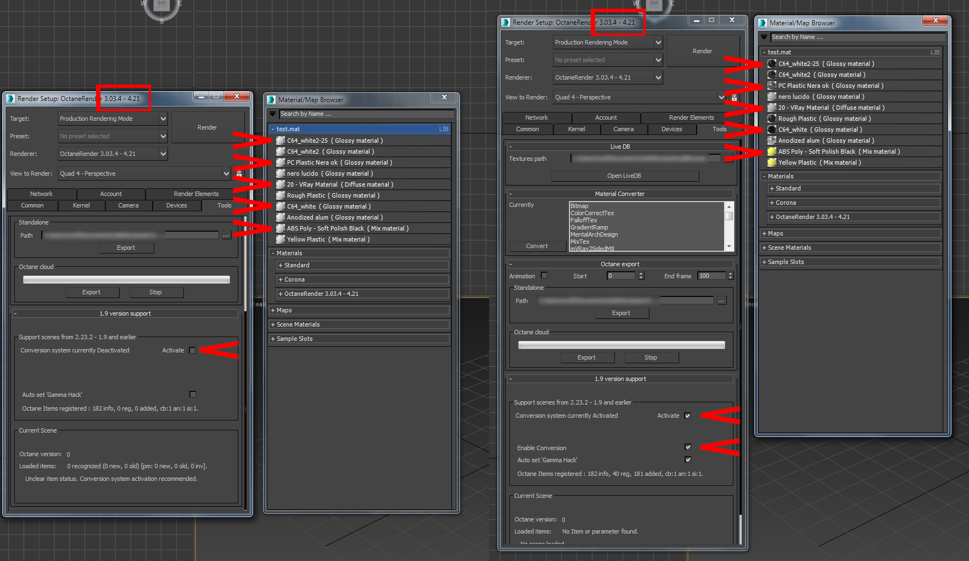This screenshot has width=969, height=561.
Task: Toggle view lock icon in left Render Setup
Action: 239,173
